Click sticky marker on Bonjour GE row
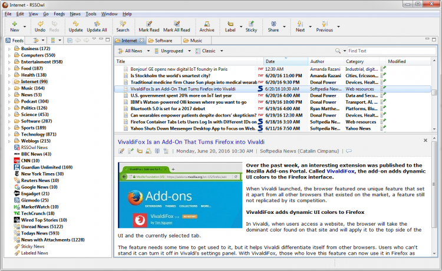442x271 pixels. [x=383, y=69]
